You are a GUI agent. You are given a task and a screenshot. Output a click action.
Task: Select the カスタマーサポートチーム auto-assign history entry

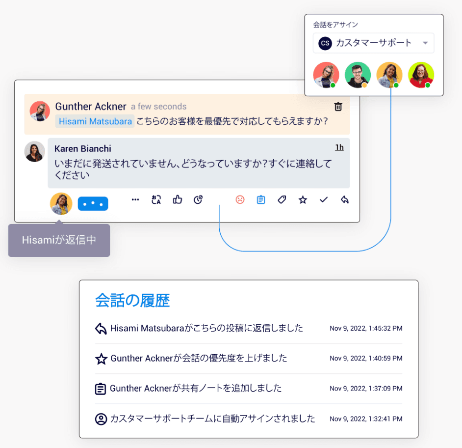tap(248, 419)
